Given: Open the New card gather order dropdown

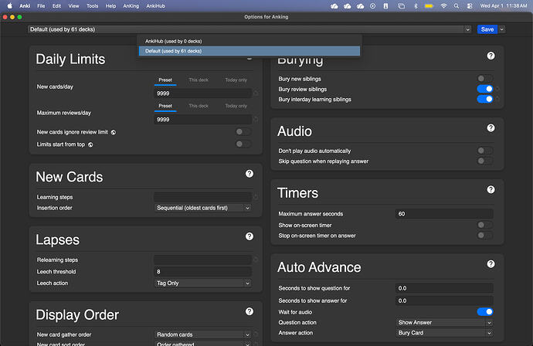Looking at the screenshot, I should (x=203, y=334).
